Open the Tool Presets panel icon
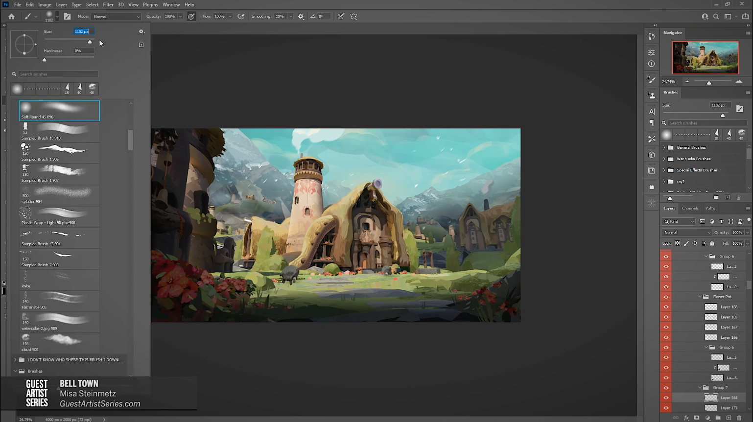 (x=652, y=139)
